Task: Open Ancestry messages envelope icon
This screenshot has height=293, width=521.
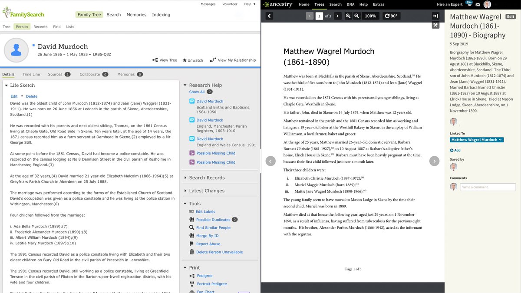Action: pyautogui.click(x=478, y=4)
